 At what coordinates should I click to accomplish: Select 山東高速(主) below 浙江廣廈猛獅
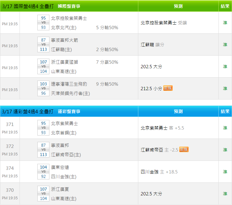click(x=64, y=72)
